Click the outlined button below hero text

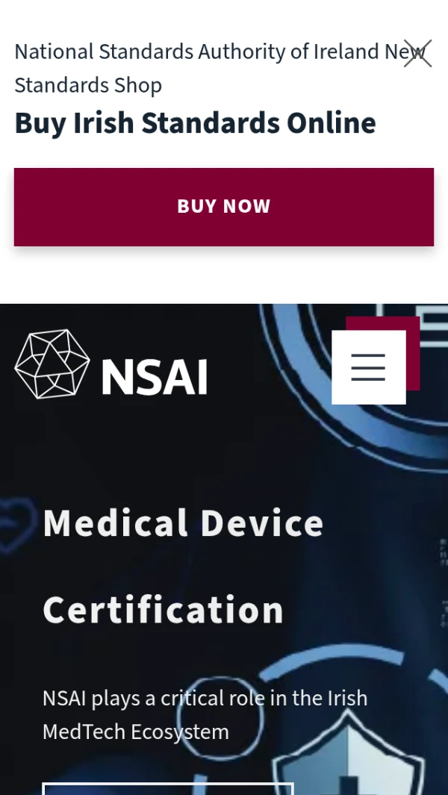[x=168, y=789]
